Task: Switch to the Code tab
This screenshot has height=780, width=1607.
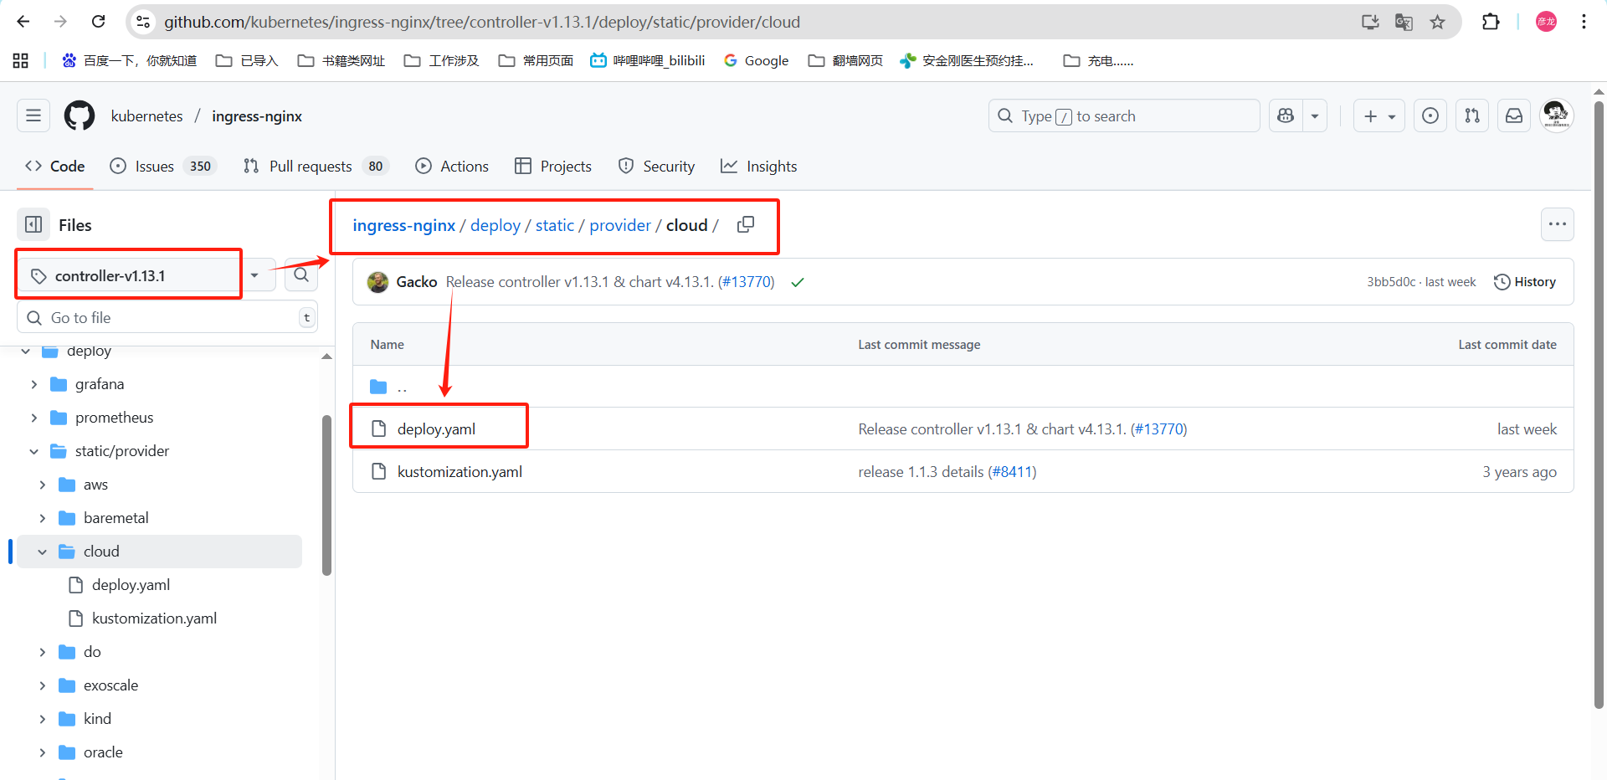Action: pyautogui.click(x=55, y=166)
